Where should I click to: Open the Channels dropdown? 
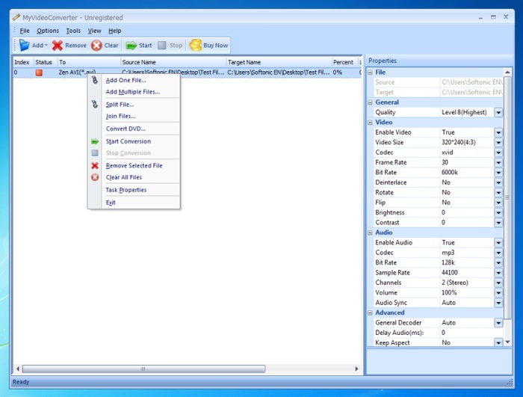click(x=498, y=283)
